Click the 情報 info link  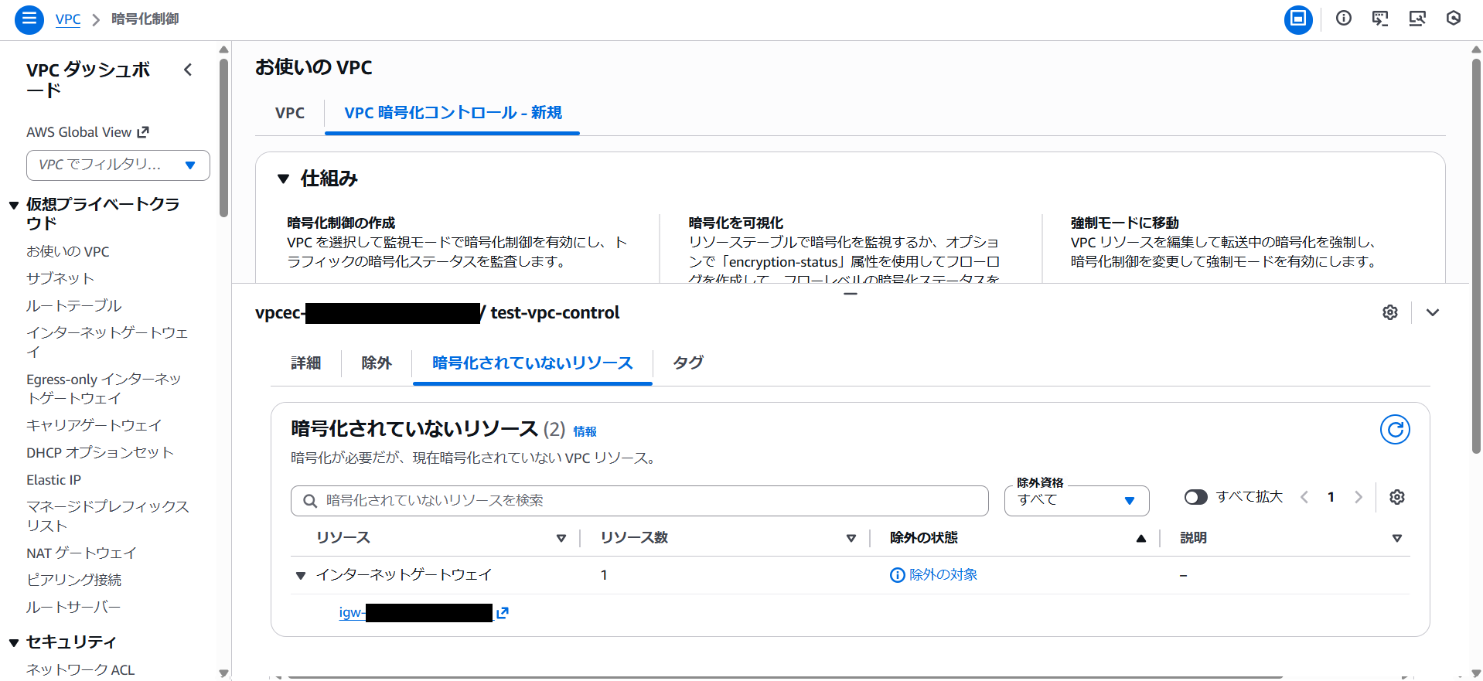tap(585, 431)
